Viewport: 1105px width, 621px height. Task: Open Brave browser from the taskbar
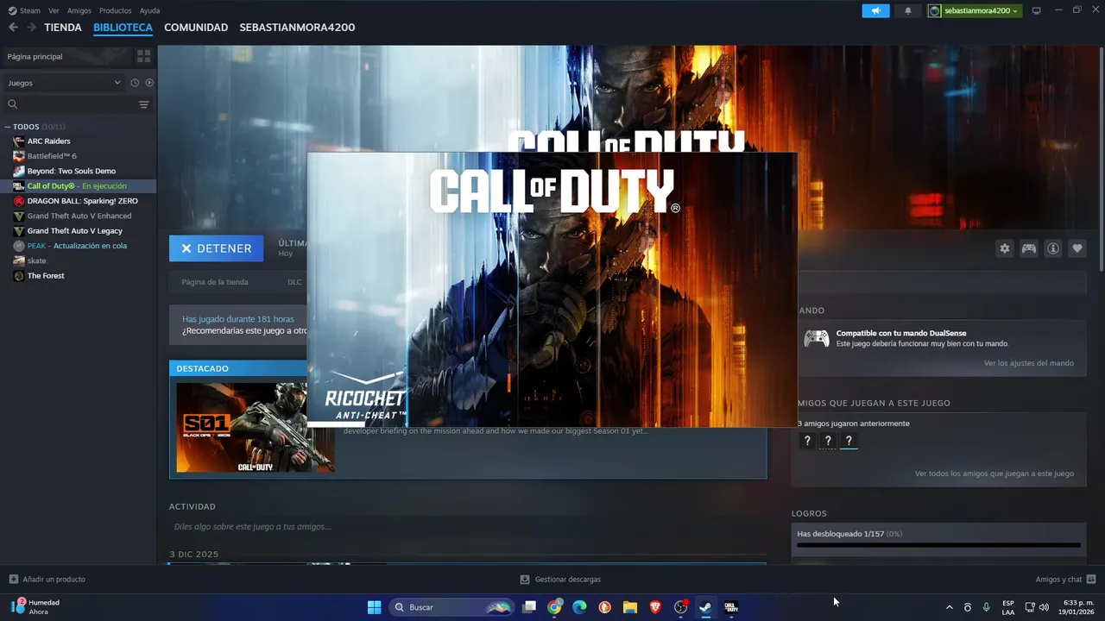(x=655, y=607)
